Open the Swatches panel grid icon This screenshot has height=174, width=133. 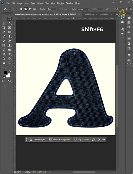click(129, 23)
